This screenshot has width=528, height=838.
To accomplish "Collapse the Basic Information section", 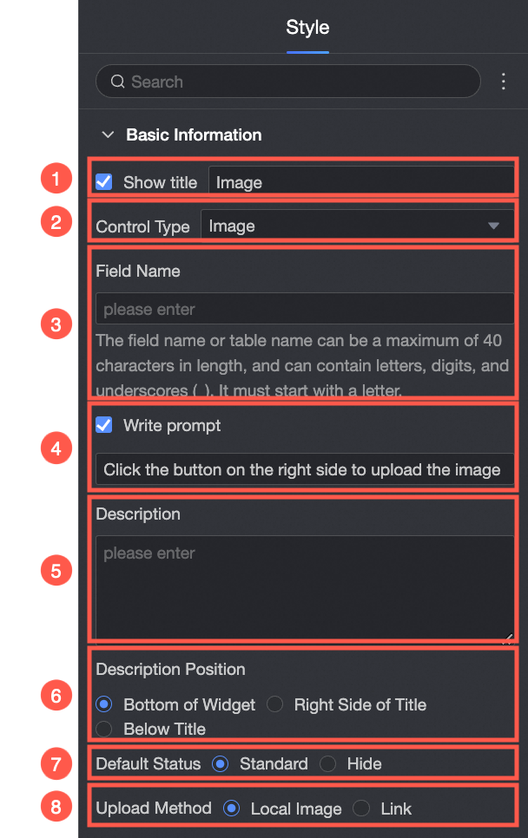I will click(x=108, y=134).
